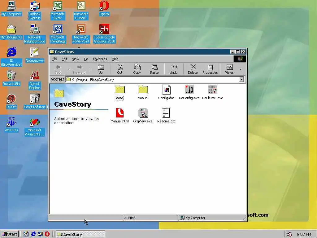Screen dimensions: 317x238
Task: Select Microsoft Excel desktop shortcut
Action: pos(58,11)
